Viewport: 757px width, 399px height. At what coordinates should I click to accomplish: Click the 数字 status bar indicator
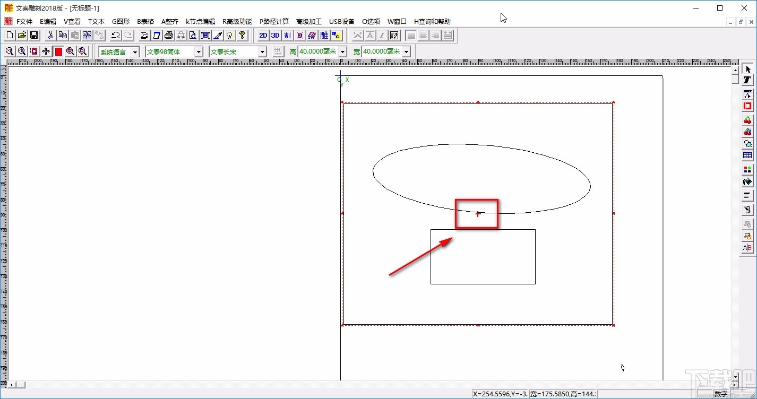pyautogui.click(x=720, y=394)
